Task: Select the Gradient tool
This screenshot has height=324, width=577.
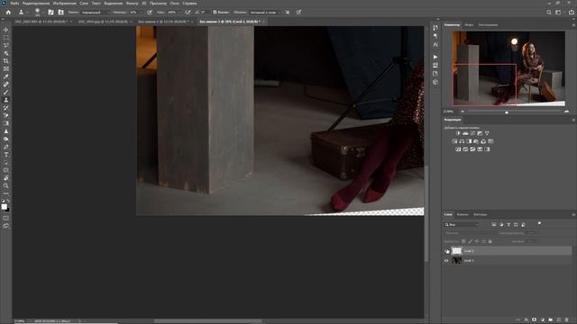Action: [6, 123]
